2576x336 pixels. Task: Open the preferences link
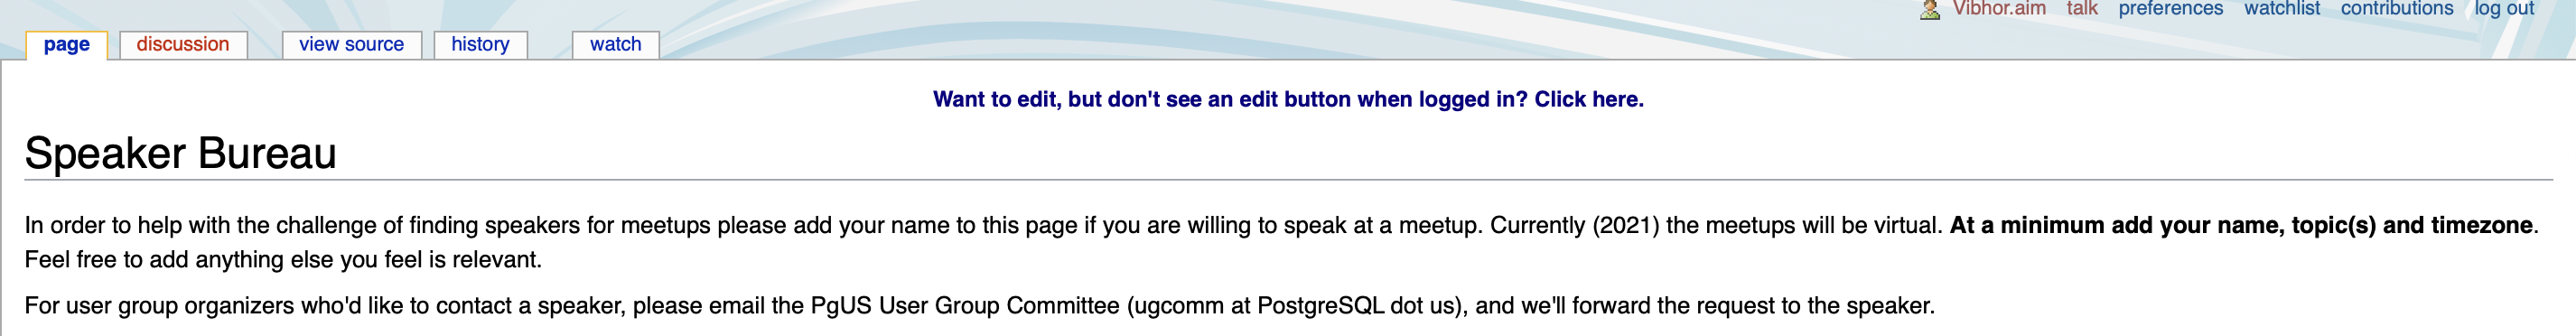tap(2170, 9)
